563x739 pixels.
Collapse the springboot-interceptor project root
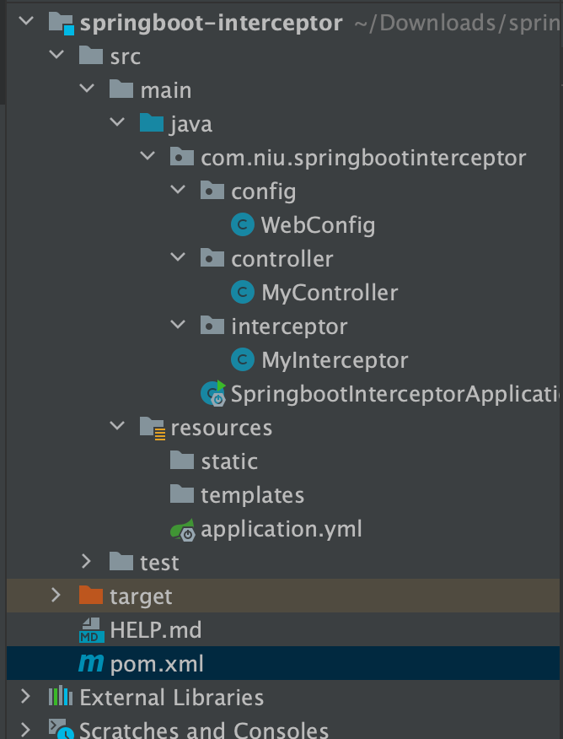click(x=25, y=22)
